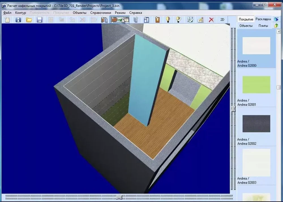This screenshot has width=283, height=202.
Task: Click the new project blank page icon
Action: (x=7, y=20)
